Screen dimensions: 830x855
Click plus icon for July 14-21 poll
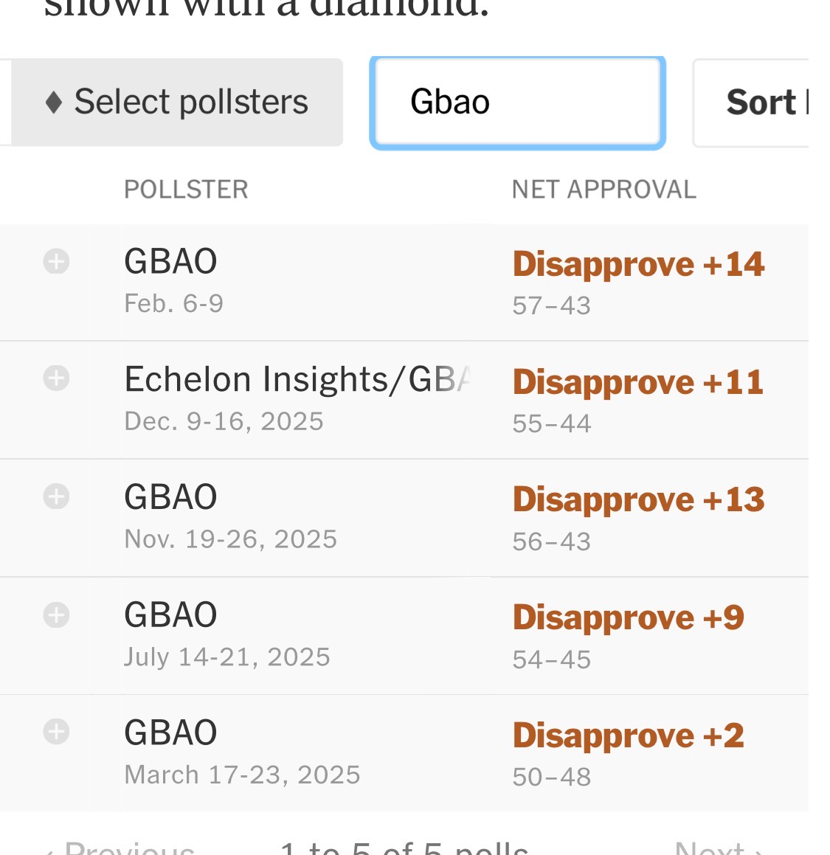(56, 615)
